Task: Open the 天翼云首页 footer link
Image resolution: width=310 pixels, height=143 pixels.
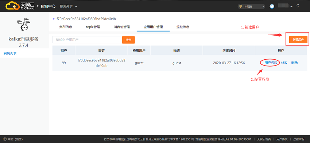Action: tap(264, 139)
